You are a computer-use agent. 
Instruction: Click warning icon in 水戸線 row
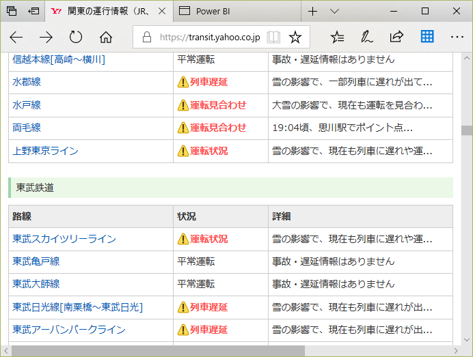[x=183, y=105]
